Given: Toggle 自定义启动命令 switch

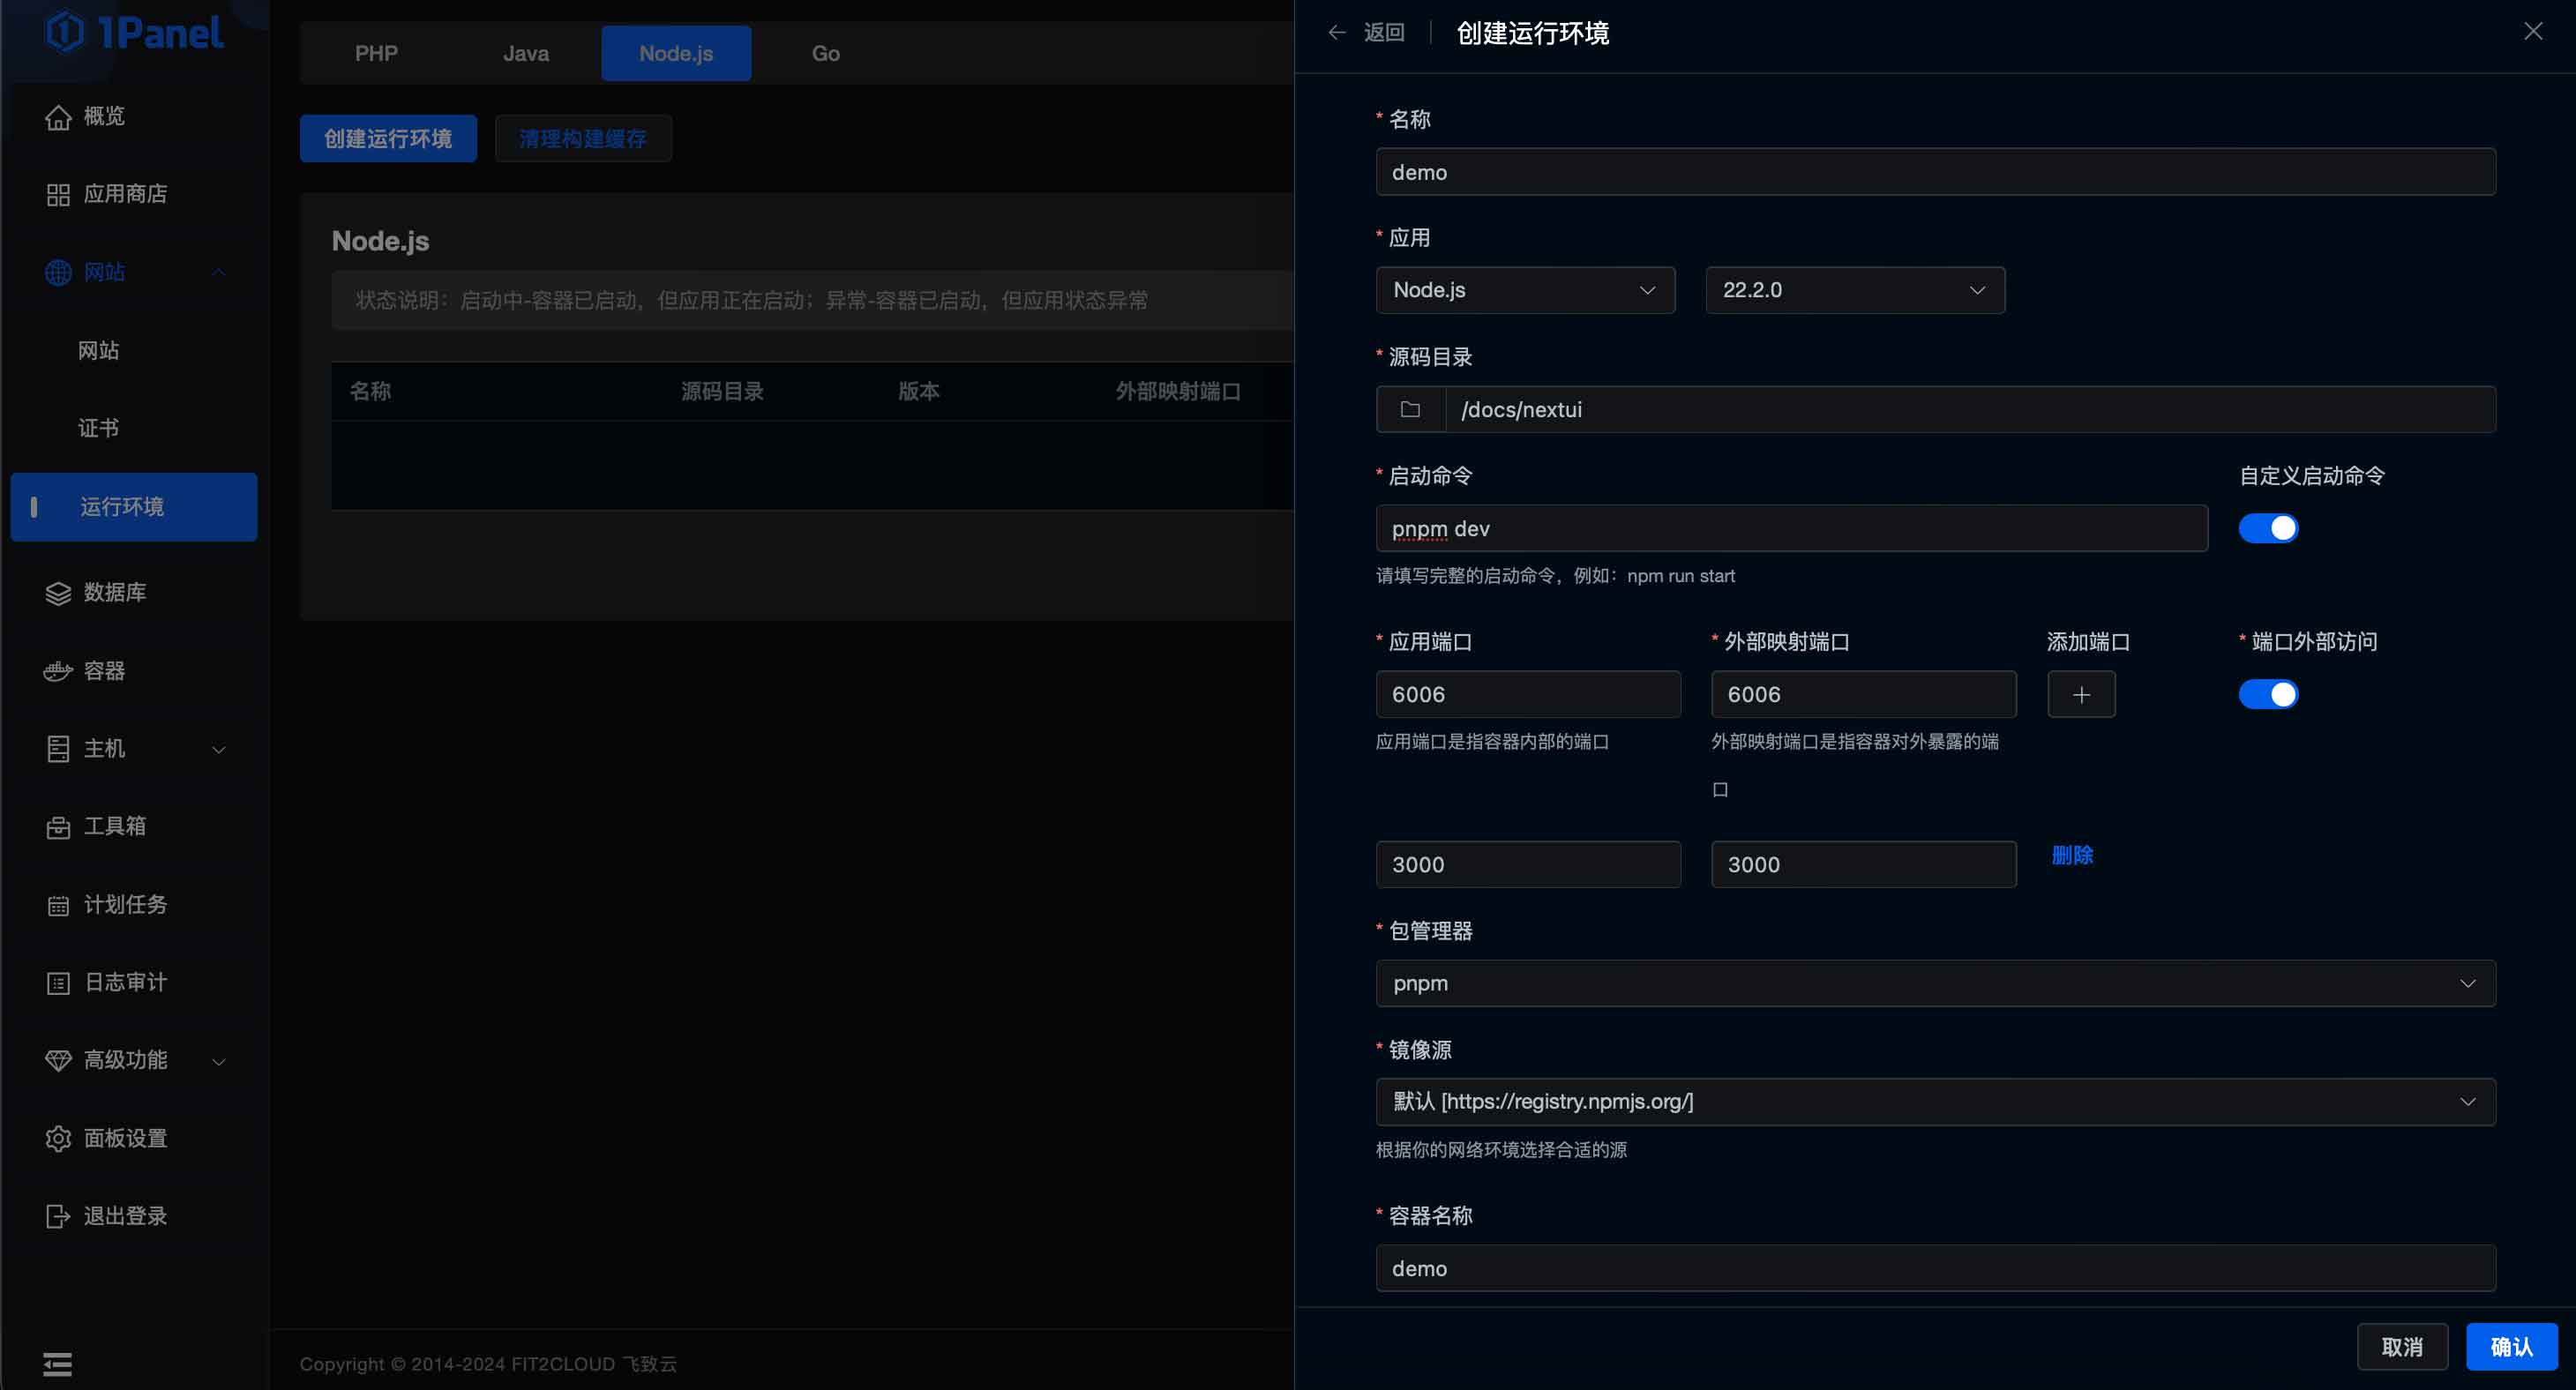Looking at the screenshot, I should pos(2268,528).
